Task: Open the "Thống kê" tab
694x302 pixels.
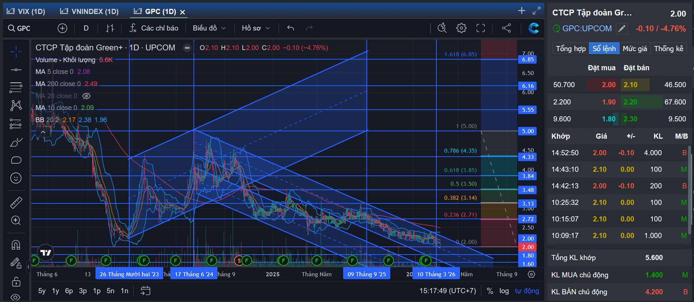Action: pos(669,49)
